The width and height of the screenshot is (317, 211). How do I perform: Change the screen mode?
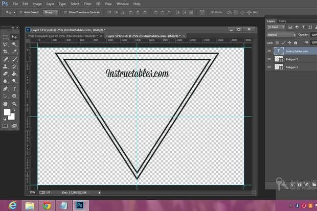(x=14, y=126)
